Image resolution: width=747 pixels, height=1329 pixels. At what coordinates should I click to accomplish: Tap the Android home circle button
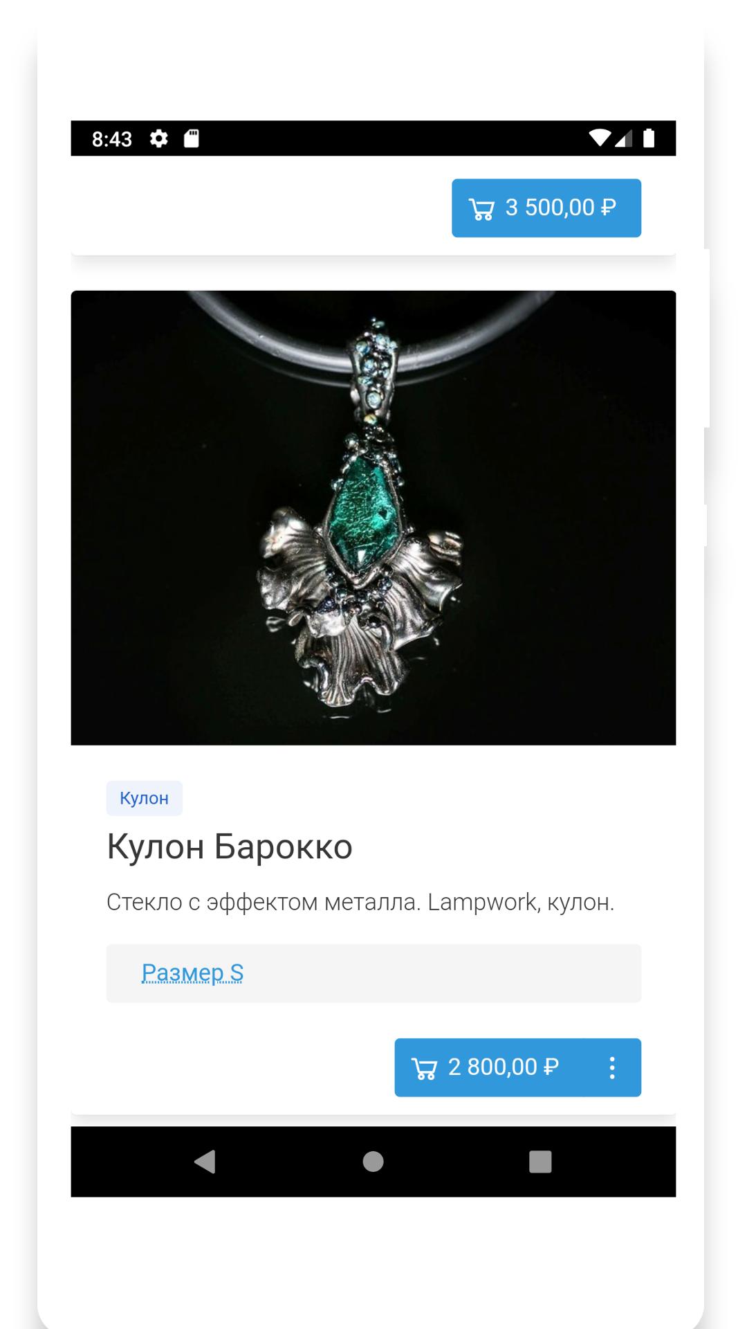click(373, 1161)
